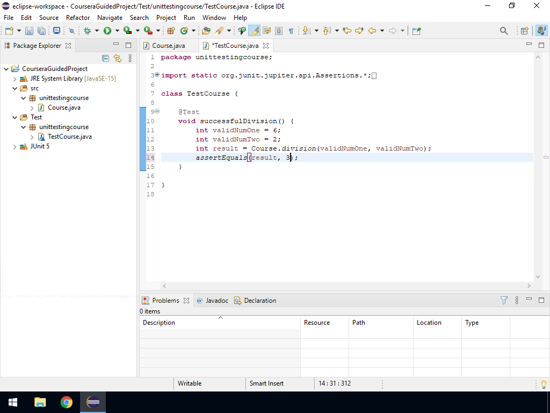
Task: Open Chrome from the Windows taskbar
Action: (67, 402)
